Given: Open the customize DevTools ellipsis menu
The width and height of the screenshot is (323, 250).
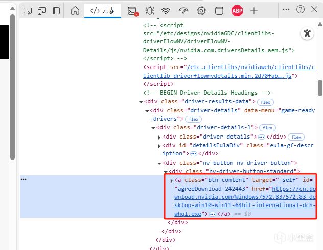Looking at the screenshot, I should [286, 9].
